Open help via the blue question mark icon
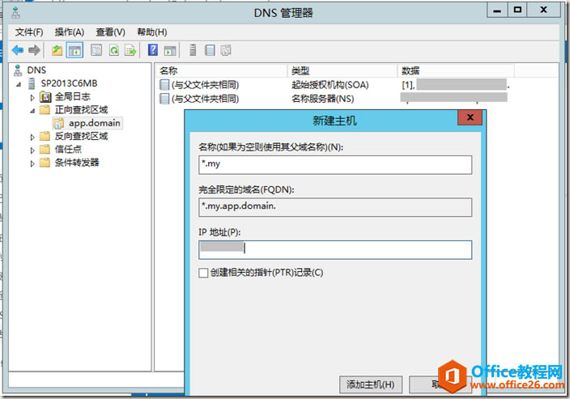Viewport: 570px width, 399px height. [x=153, y=50]
